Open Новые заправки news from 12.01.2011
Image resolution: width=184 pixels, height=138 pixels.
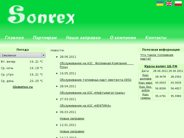click(72, 131)
